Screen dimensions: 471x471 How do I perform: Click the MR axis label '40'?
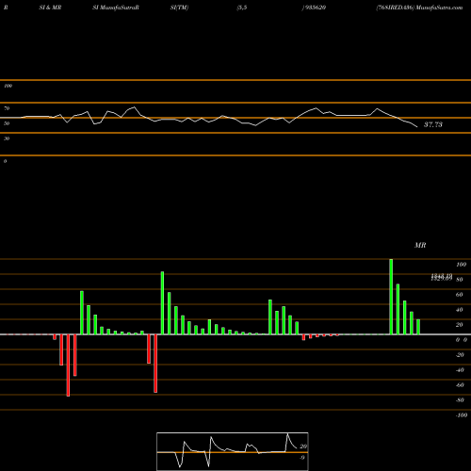(x=460, y=310)
